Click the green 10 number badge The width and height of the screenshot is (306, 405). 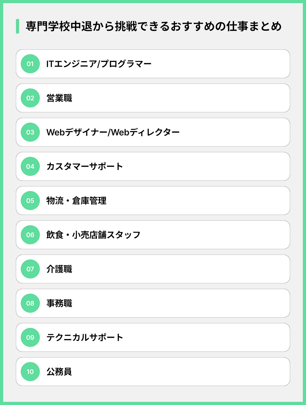(30, 372)
